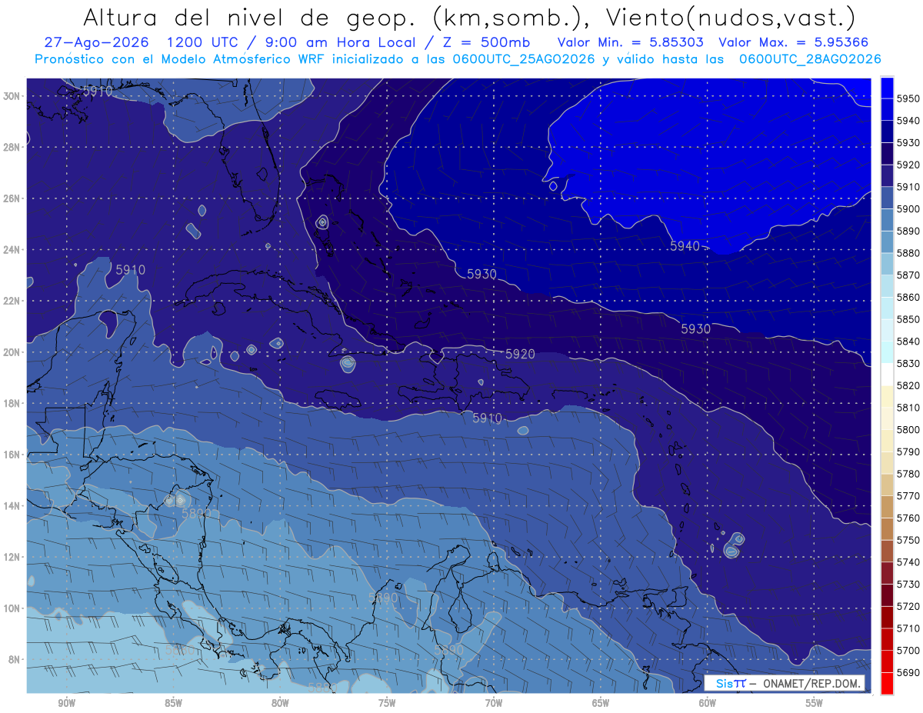Click the initialization time '0600UTC_25AGO2026'
923x713 pixels.
pos(525,59)
